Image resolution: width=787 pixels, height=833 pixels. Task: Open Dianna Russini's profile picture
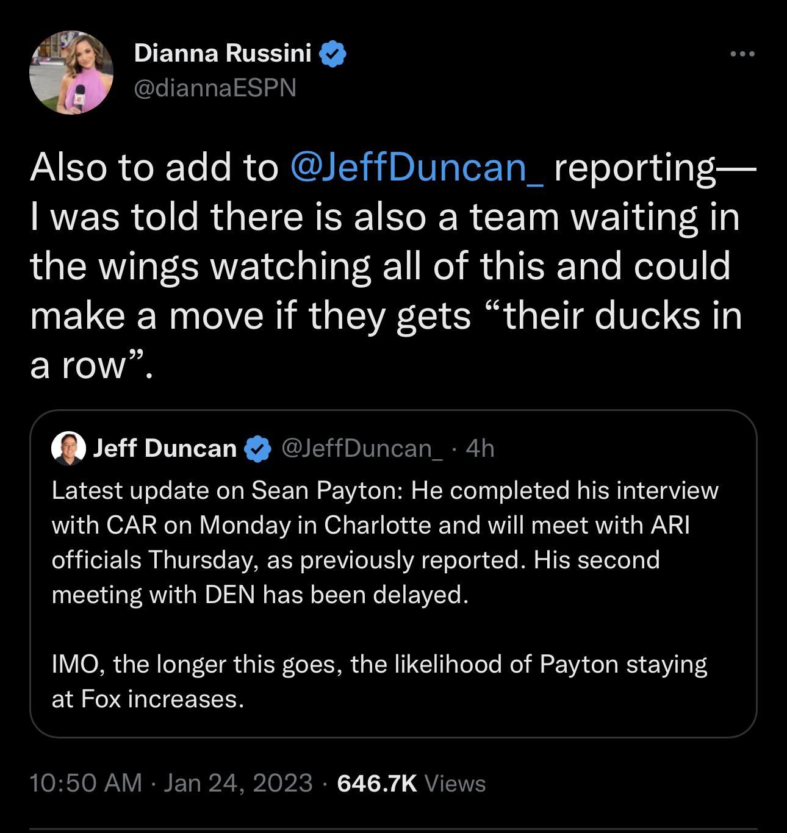[x=71, y=72]
